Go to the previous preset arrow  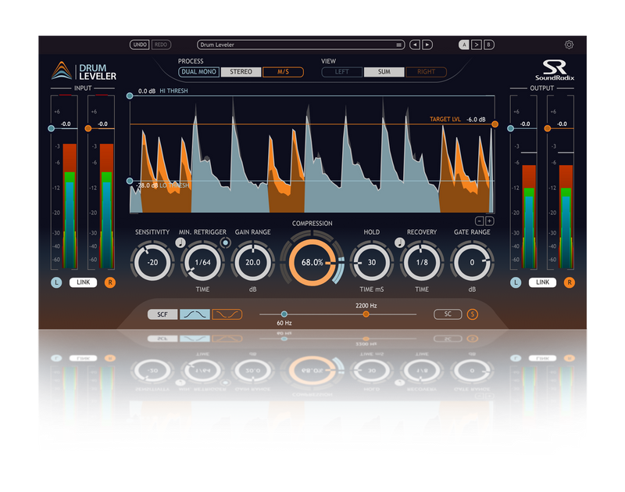click(x=415, y=45)
